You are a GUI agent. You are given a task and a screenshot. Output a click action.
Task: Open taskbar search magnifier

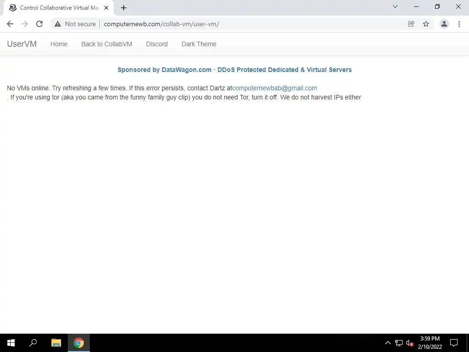click(33, 343)
